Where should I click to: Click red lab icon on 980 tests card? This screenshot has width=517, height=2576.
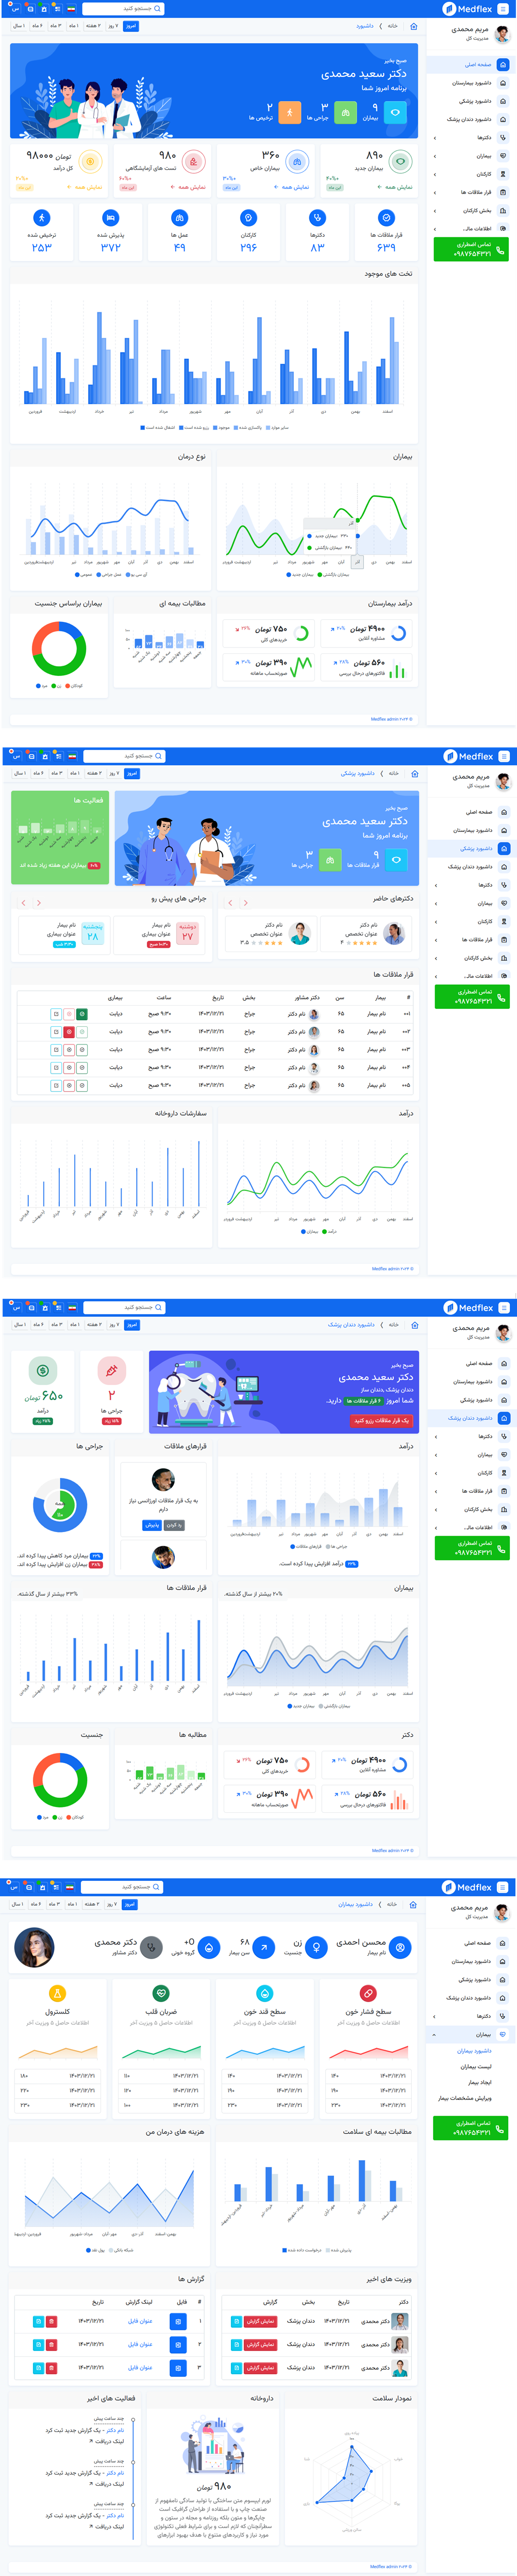194,161
